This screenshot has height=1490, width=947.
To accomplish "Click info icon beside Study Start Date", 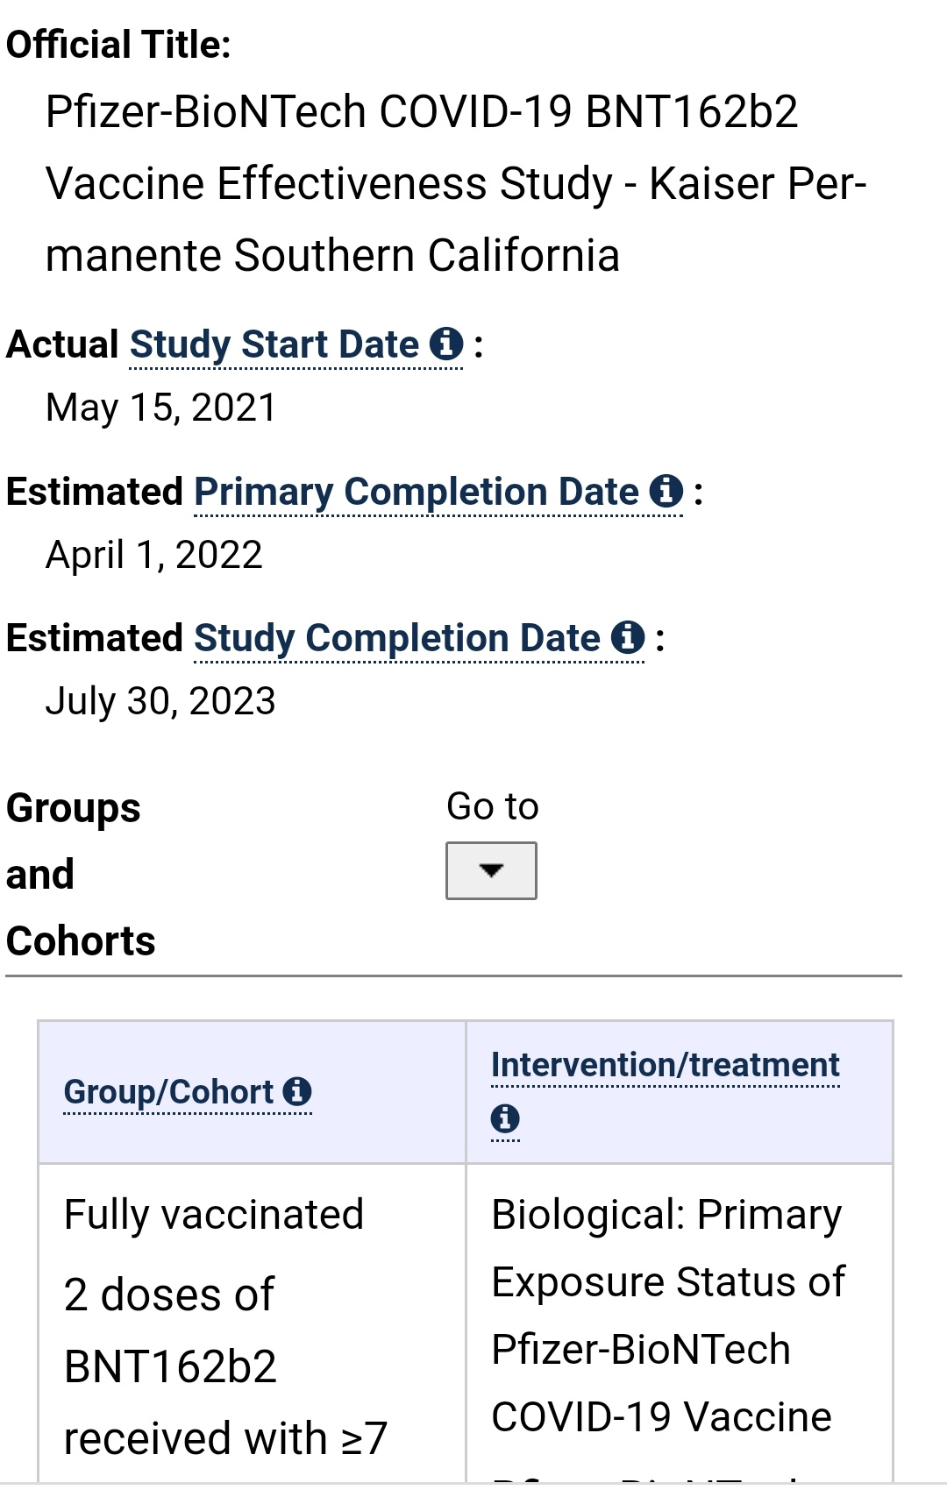I will tap(446, 344).
